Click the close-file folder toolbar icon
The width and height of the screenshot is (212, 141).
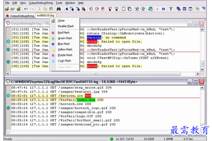19,9
